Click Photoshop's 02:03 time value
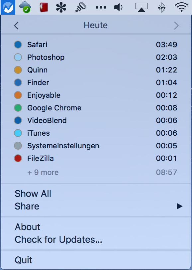Viewport: 192px width, 270px height. (166, 57)
